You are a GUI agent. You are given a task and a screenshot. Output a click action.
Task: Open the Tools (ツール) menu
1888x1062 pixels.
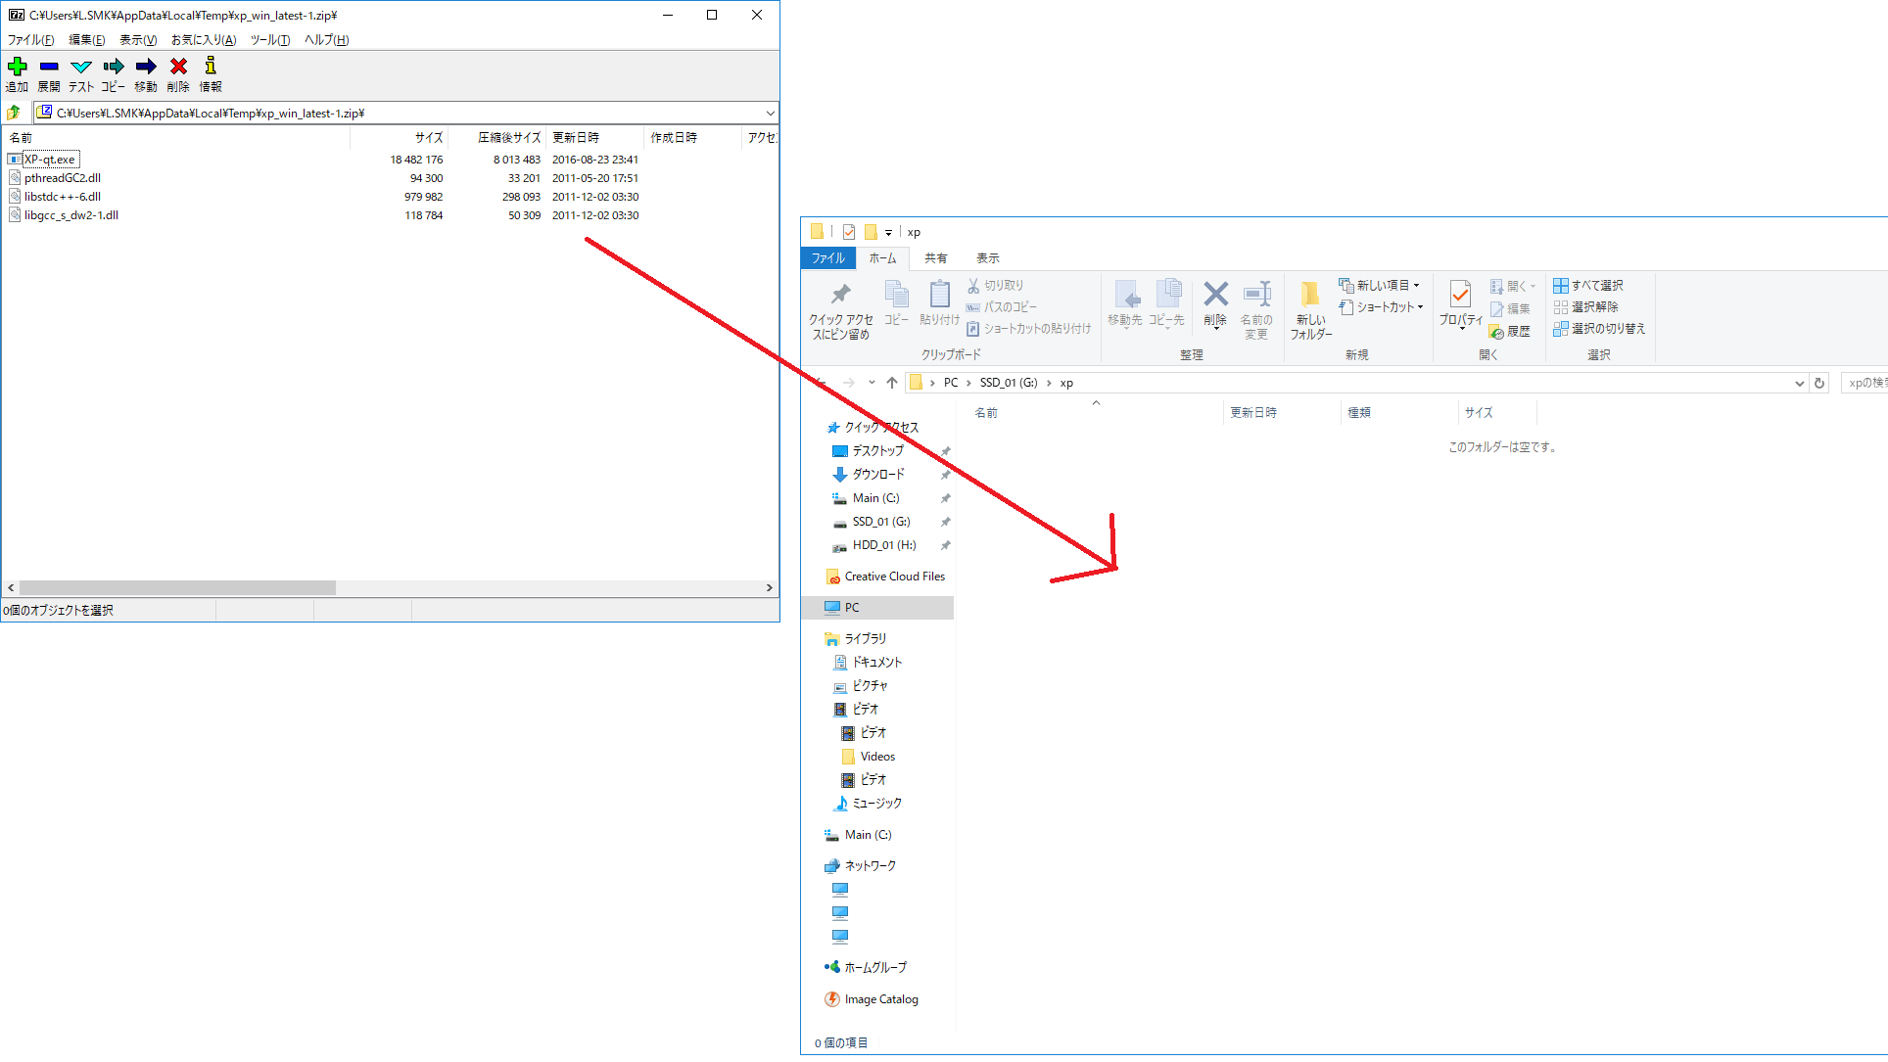(269, 40)
